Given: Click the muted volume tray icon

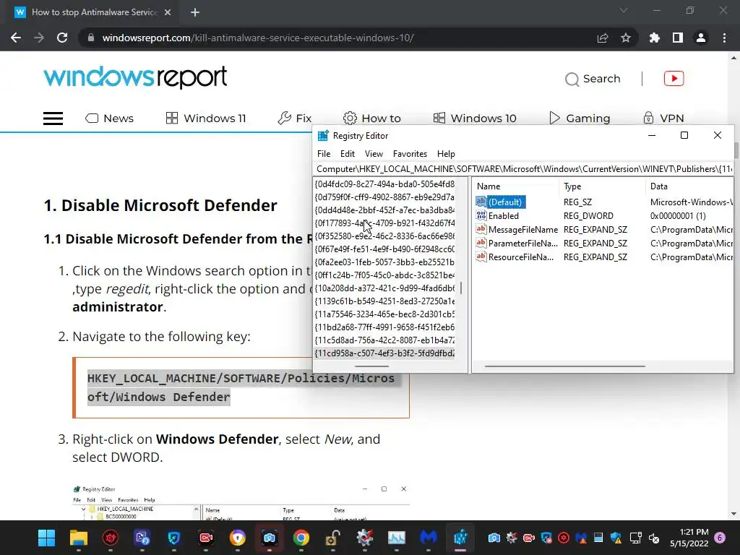Looking at the screenshot, I should click(654, 538).
